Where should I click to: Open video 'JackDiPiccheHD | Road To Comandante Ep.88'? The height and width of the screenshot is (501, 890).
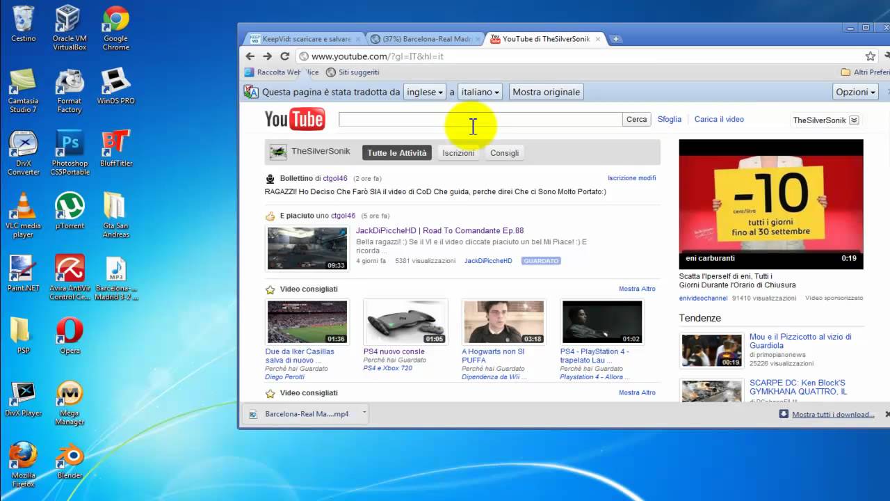[440, 230]
